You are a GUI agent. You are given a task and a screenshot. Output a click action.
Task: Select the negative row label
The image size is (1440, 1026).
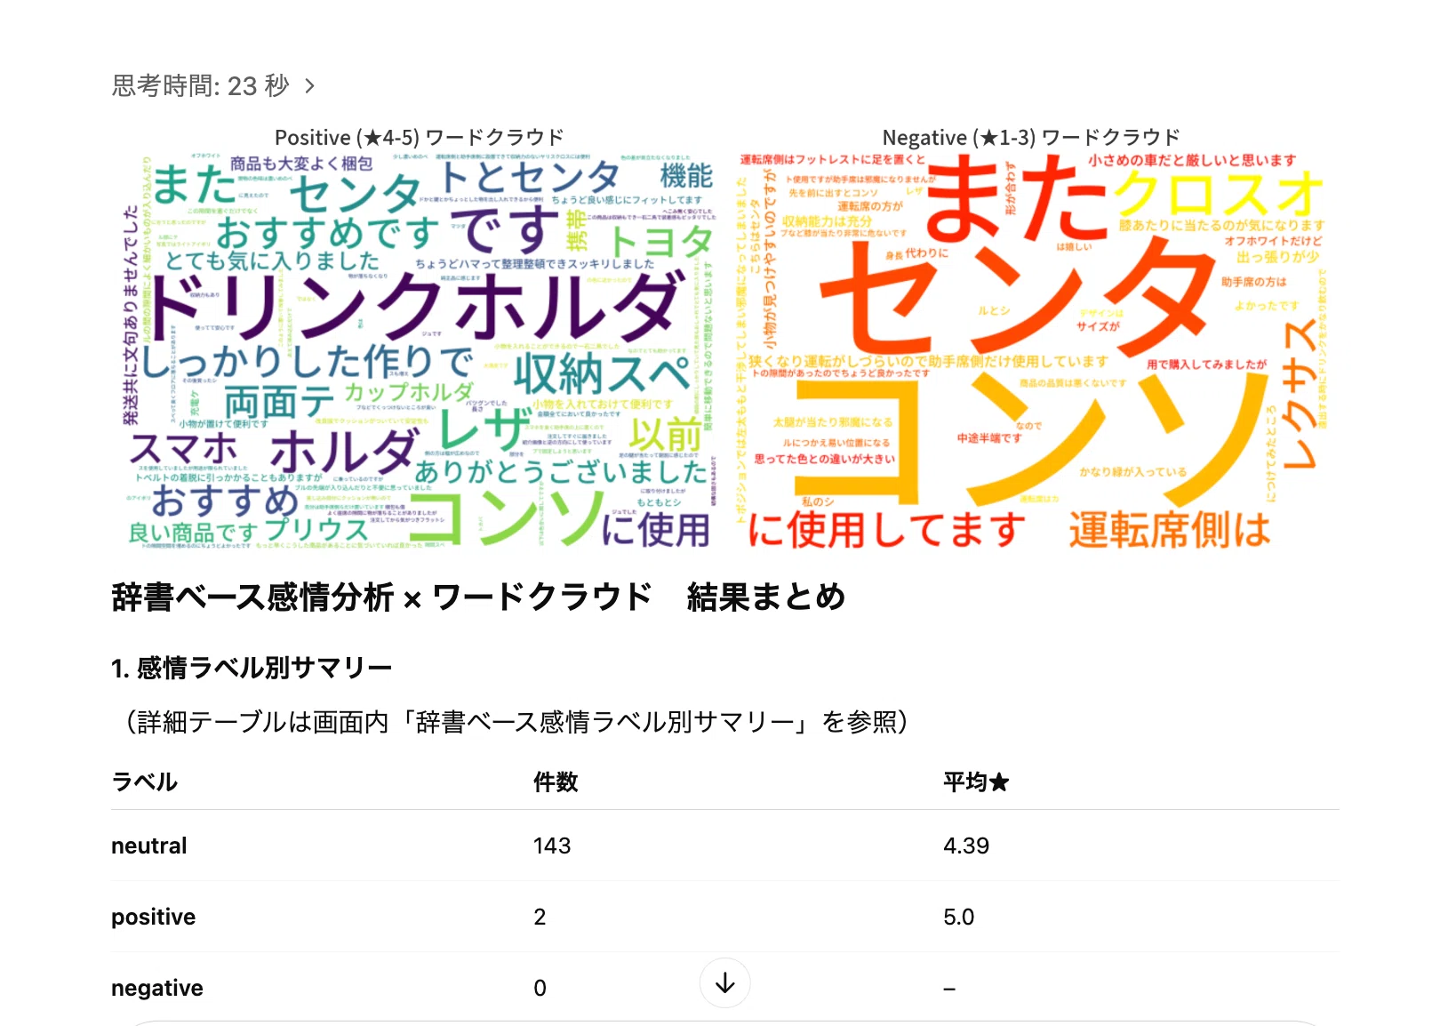[157, 988]
